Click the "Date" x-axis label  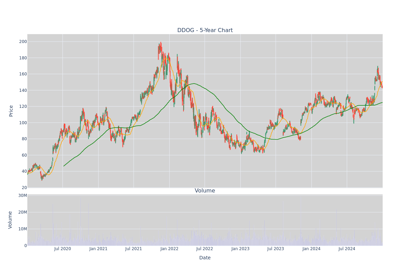point(205,258)
